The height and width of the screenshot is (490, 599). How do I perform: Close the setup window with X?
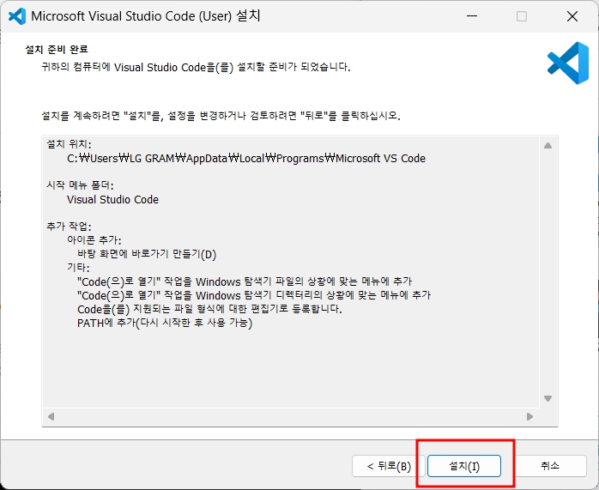572,16
